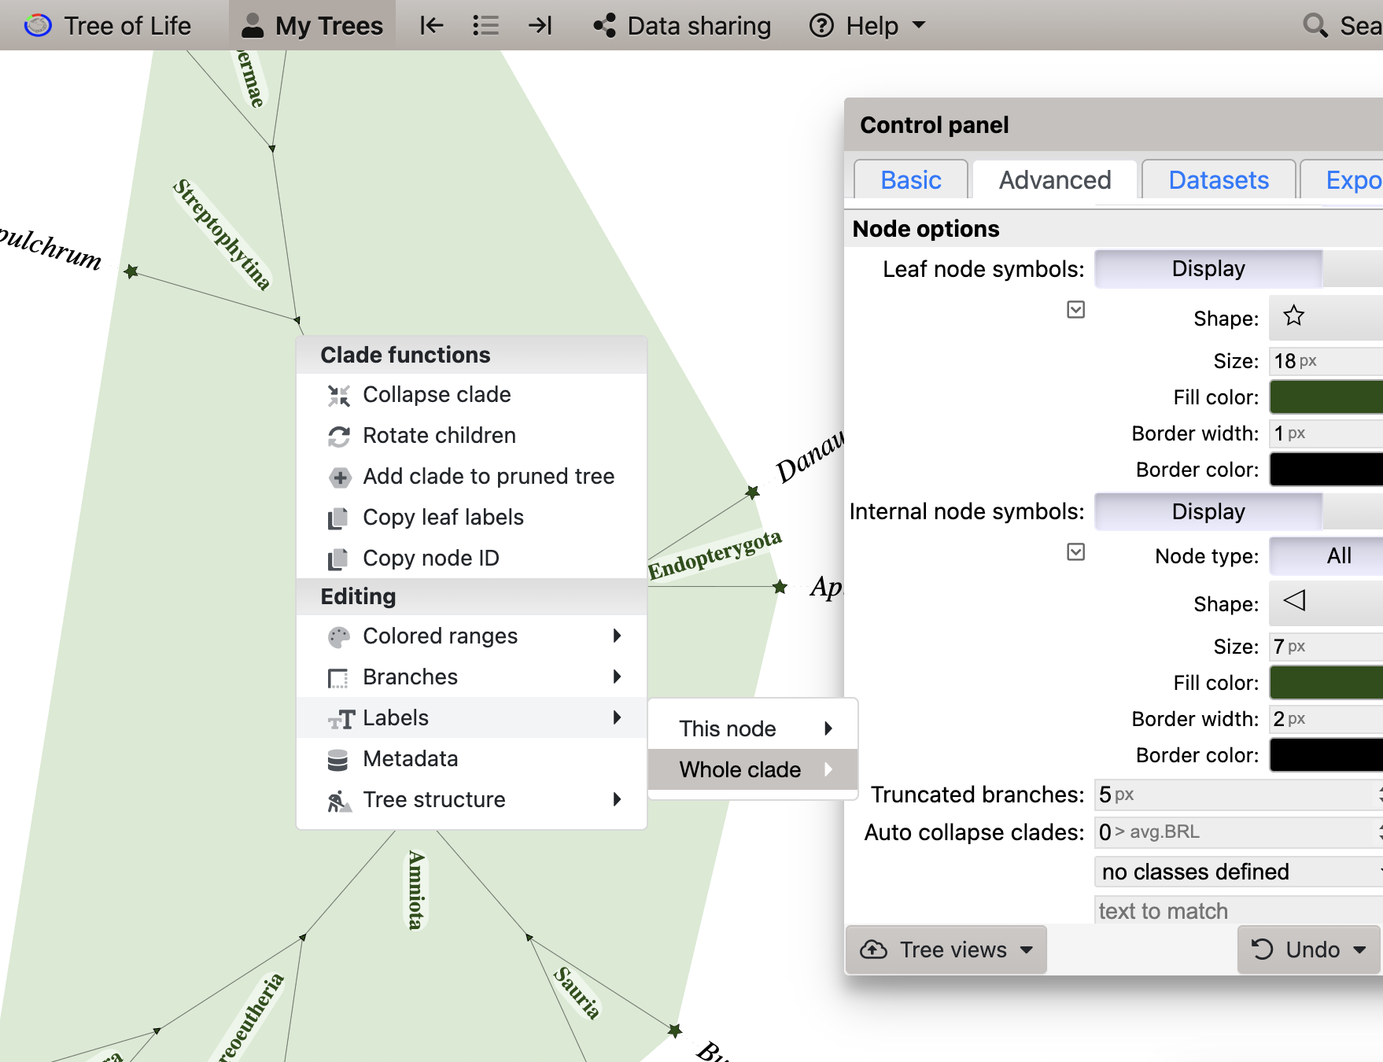Viewport: 1383px width, 1062px height.
Task: Click the Labels text icon
Action: coord(341,719)
